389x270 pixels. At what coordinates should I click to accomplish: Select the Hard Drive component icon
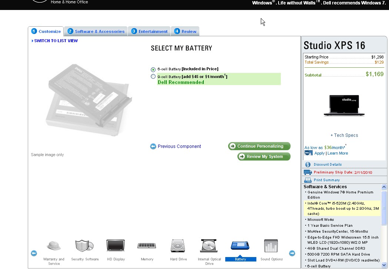[178, 246]
